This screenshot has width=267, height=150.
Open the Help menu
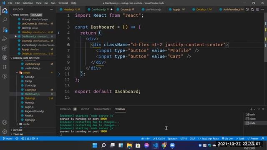73,3
